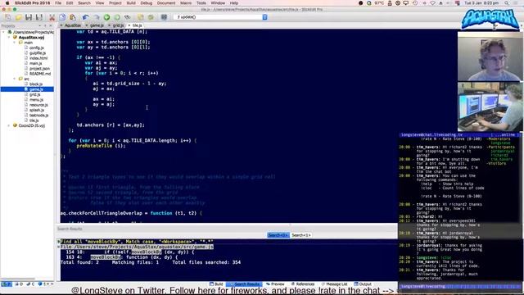The width and height of the screenshot is (524, 295).
Task: Collapse the AquaStax.vpj project node
Action: 9,38
